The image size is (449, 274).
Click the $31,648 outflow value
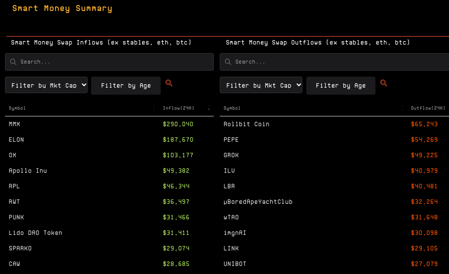pyautogui.click(x=424, y=217)
